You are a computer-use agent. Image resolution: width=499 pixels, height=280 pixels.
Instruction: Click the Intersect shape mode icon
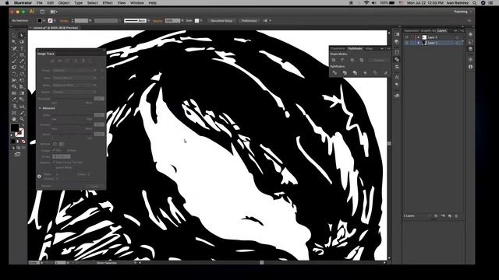352,60
